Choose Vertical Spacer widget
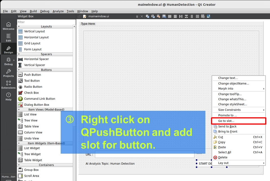270x181 pixels. 34,65
